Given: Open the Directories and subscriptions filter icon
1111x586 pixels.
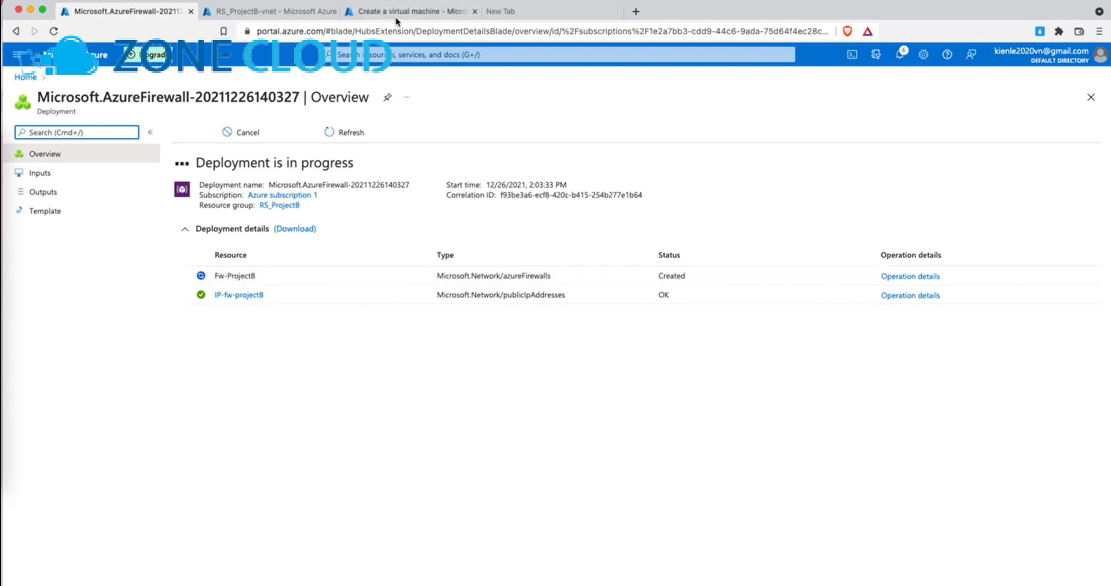Looking at the screenshot, I should [x=876, y=54].
